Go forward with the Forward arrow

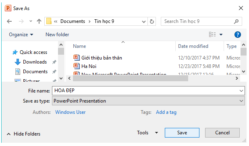tap(21, 21)
